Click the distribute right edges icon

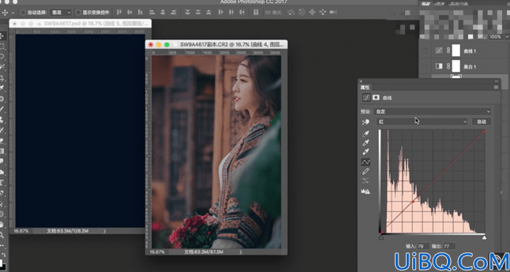coord(242,12)
